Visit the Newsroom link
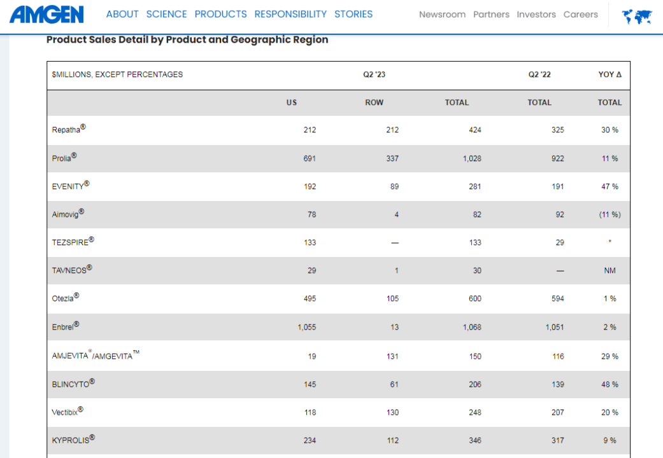This screenshot has width=663, height=458. pyautogui.click(x=442, y=15)
